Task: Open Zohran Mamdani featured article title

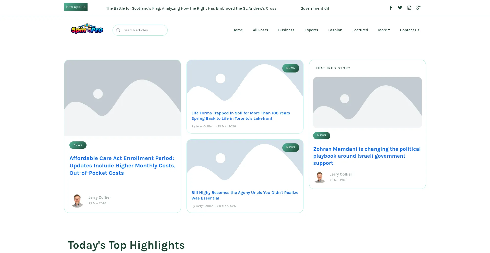Action: [x=367, y=156]
